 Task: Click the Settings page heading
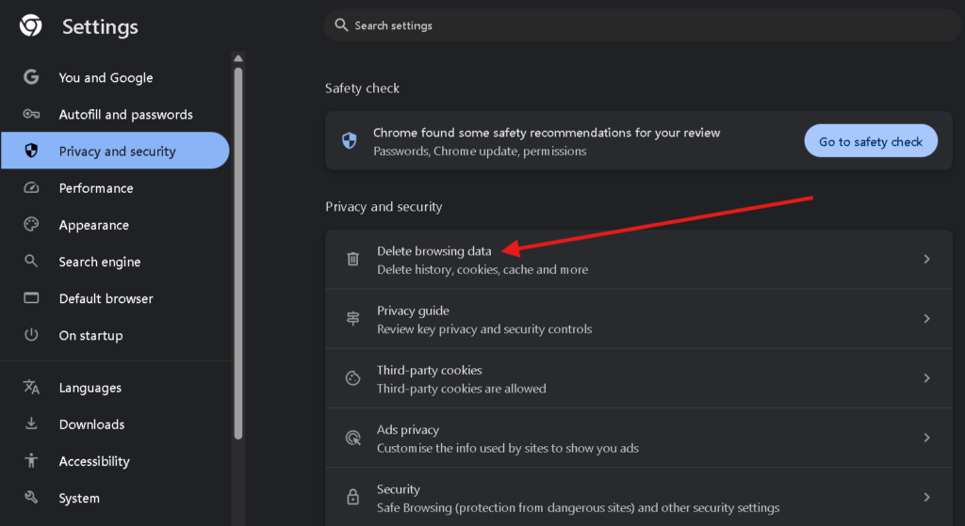pos(100,26)
